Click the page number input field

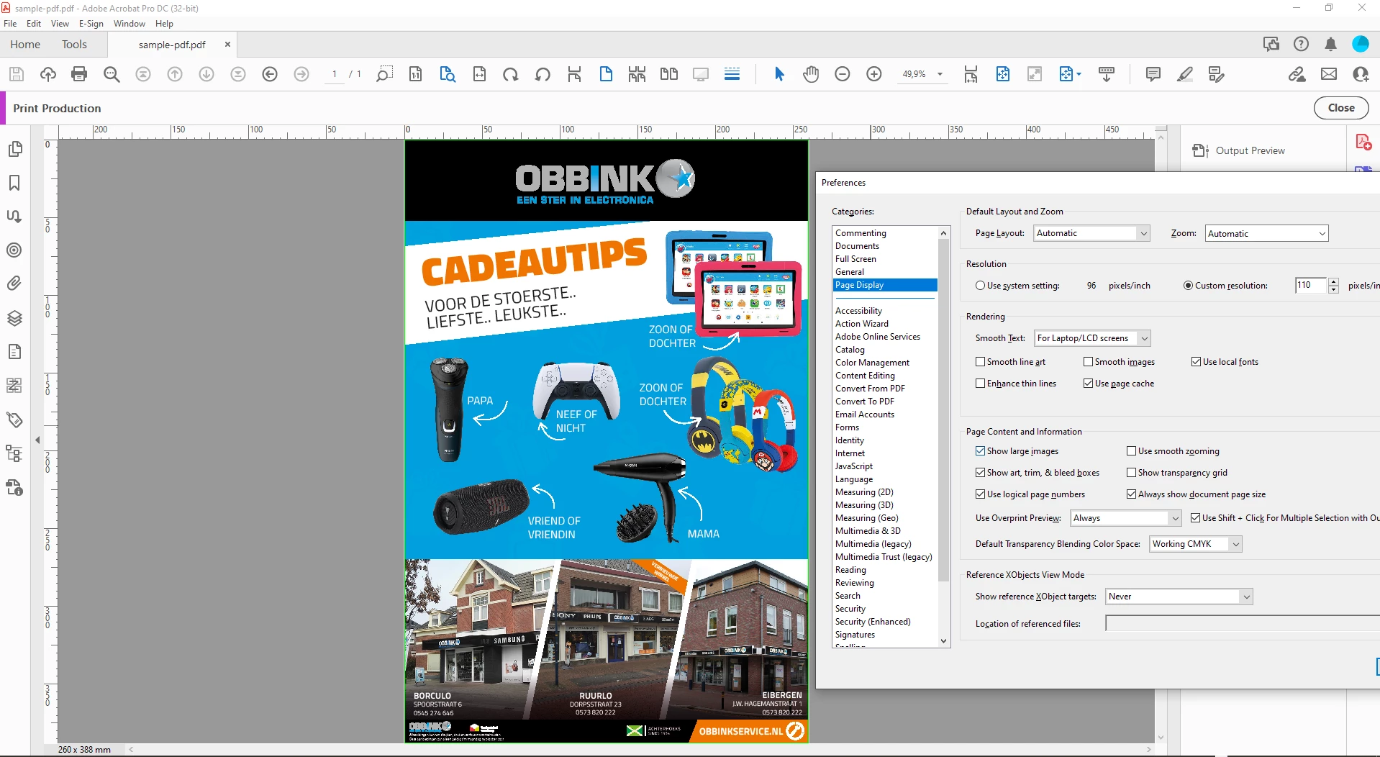tap(335, 74)
